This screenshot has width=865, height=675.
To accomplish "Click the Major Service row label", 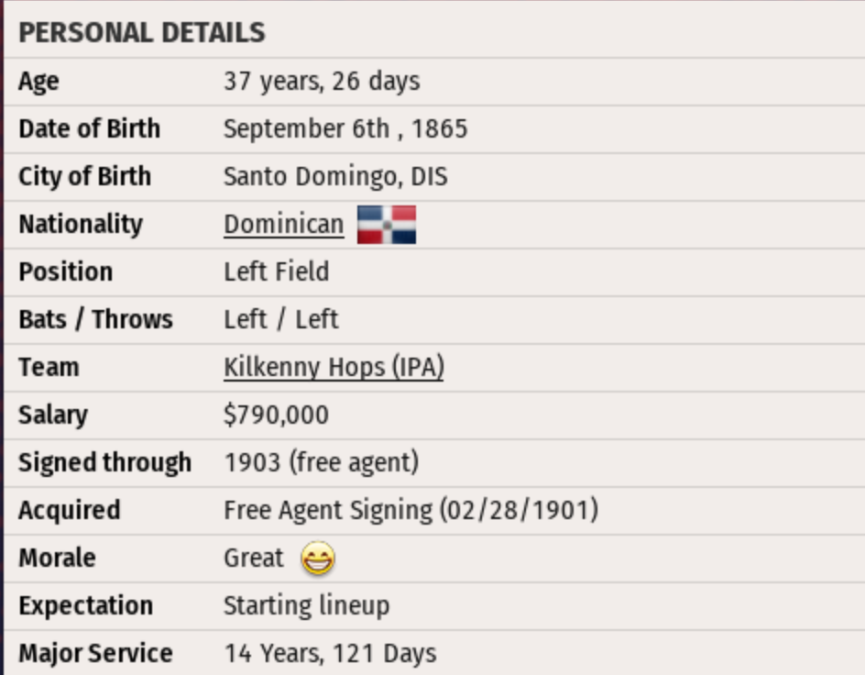I will click(95, 654).
